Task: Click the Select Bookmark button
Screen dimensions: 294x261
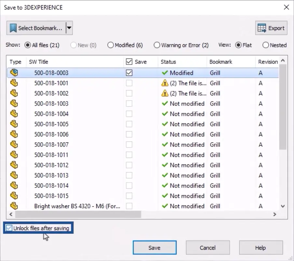Action: (x=36, y=28)
